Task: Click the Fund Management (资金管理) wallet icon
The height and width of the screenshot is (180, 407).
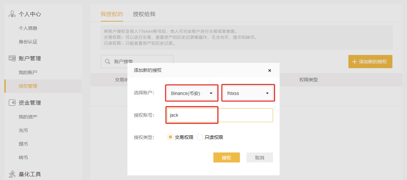Action: pos(12,102)
